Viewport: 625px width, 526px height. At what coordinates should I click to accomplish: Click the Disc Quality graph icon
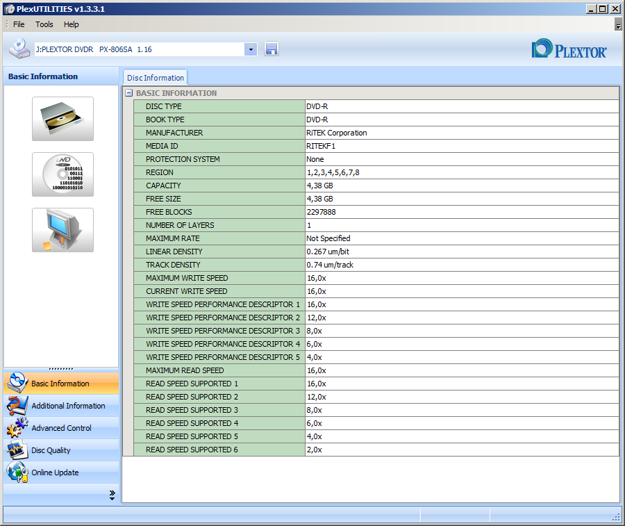click(x=17, y=450)
